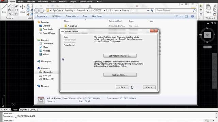218x122 pixels.
Task: Click the search magnifier icon in Explorer
Action: [x=194, y=11]
